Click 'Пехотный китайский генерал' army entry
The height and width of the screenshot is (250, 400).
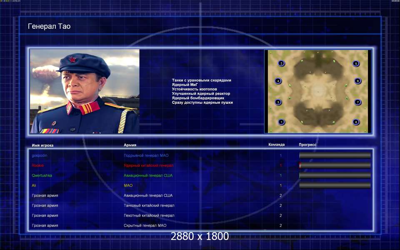149,215
